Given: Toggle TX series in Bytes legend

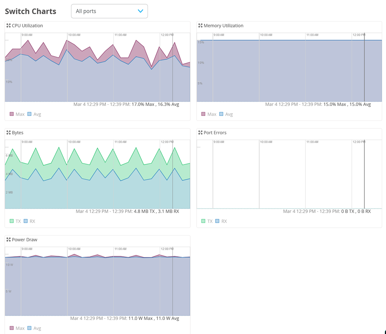Looking at the screenshot, I should coord(15,221).
